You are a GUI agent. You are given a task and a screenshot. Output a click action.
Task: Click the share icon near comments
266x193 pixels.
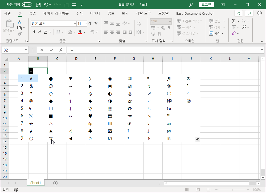pyautogui.click(x=238, y=13)
